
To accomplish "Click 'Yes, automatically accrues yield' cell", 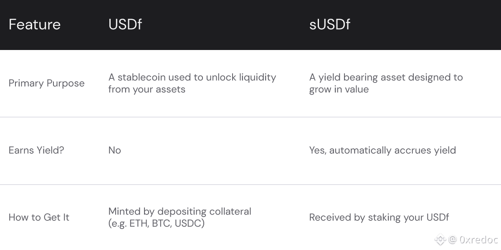I will point(382,150).
